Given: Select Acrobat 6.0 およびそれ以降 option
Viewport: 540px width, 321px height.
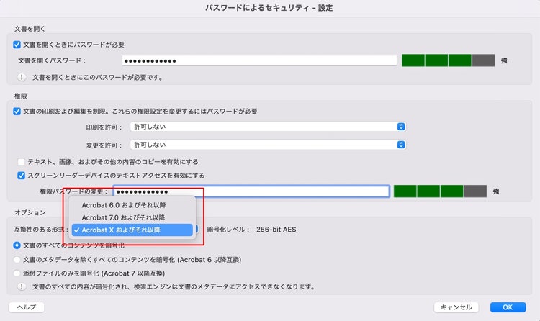Looking at the screenshot, I should click(132, 205).
